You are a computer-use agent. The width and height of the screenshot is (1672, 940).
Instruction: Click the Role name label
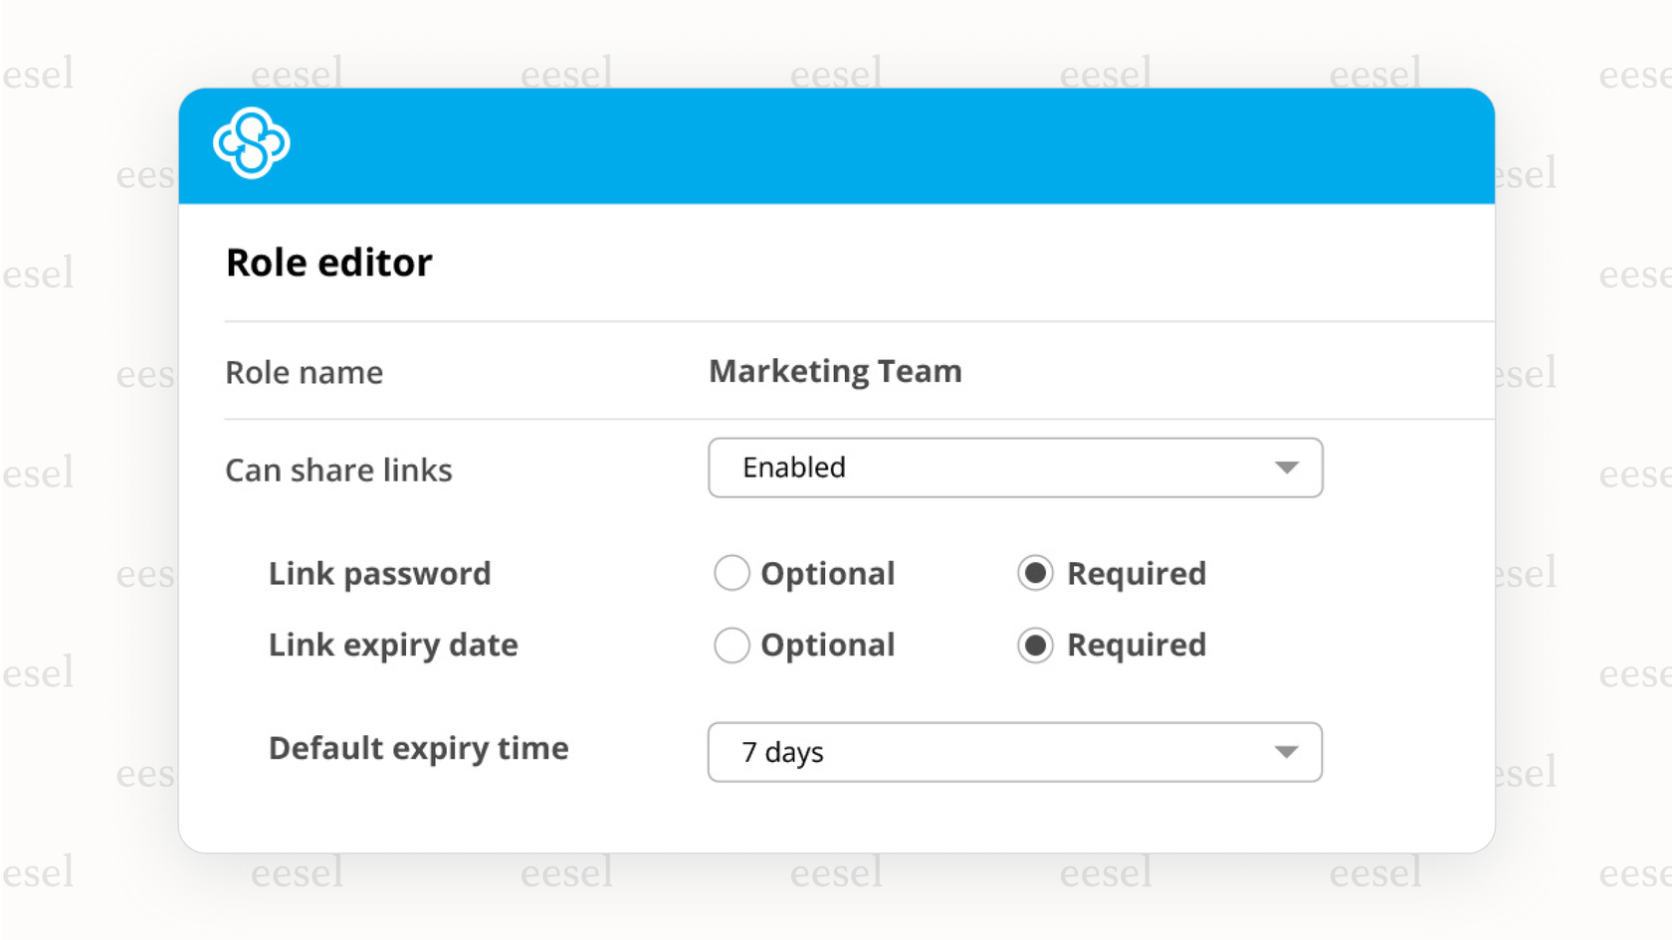click(x=304, y=372)
